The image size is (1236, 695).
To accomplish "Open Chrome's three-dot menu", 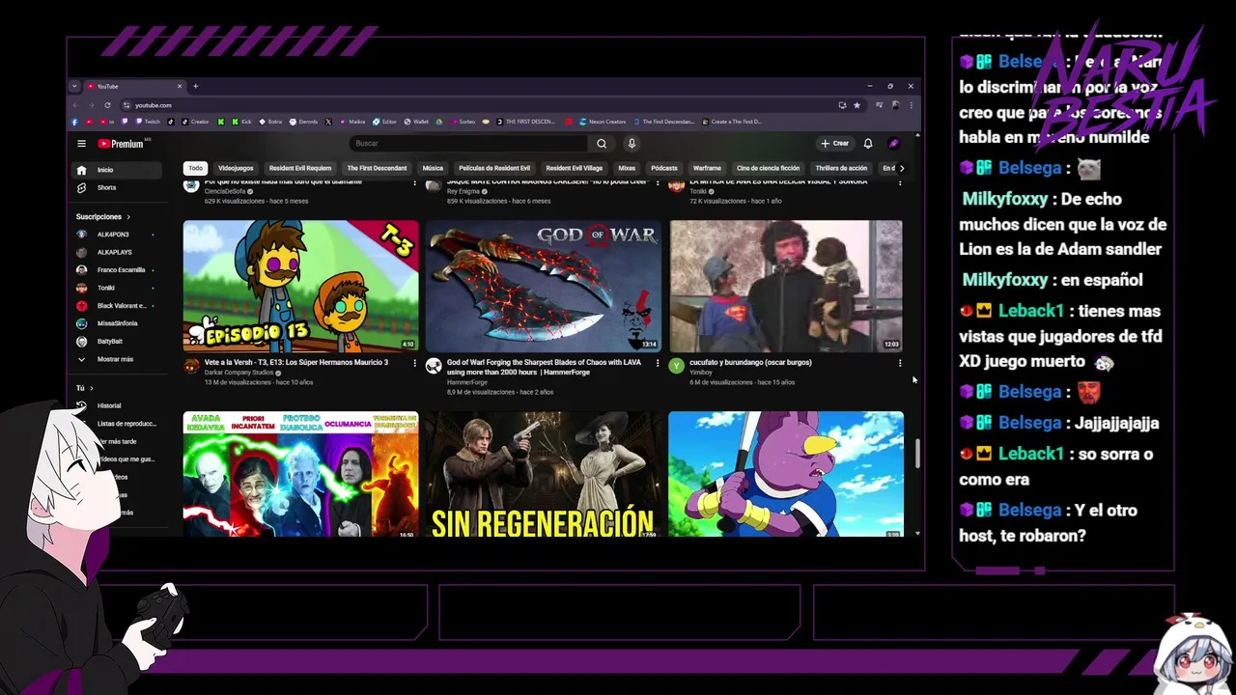I will click(911, 105).
